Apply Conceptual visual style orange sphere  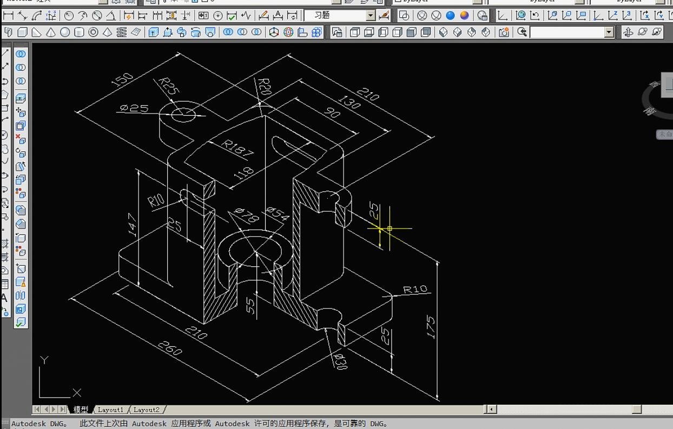[465, 16]
